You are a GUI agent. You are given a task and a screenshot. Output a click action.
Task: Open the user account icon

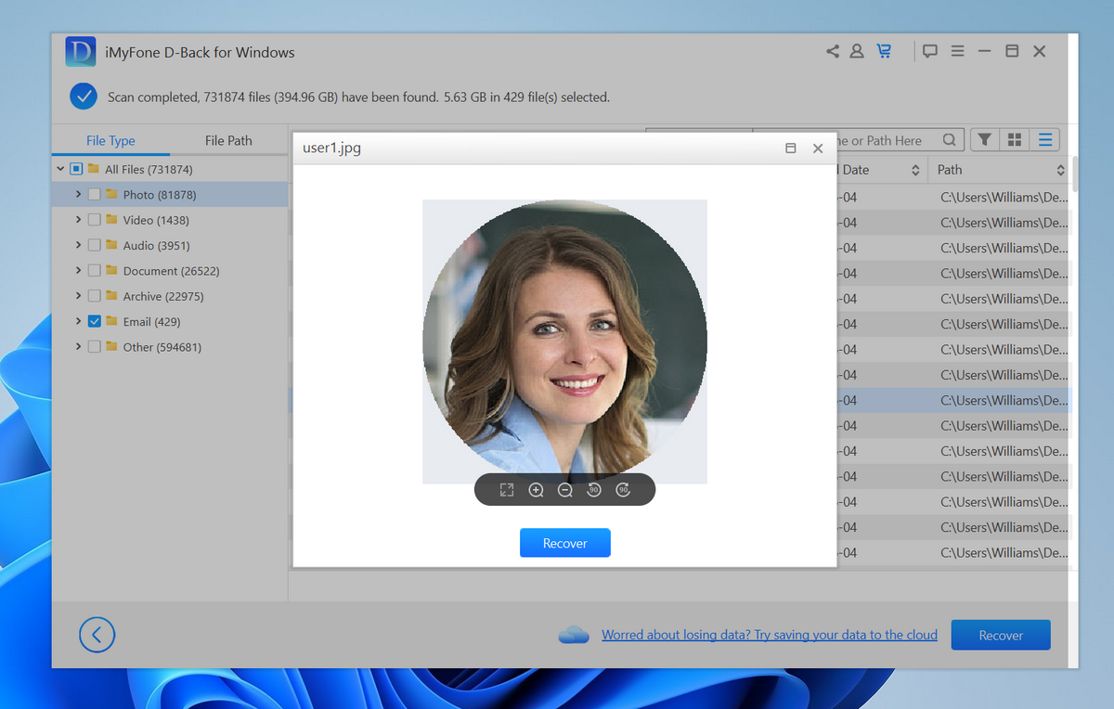pyautogui.click(x=858, y=52)
